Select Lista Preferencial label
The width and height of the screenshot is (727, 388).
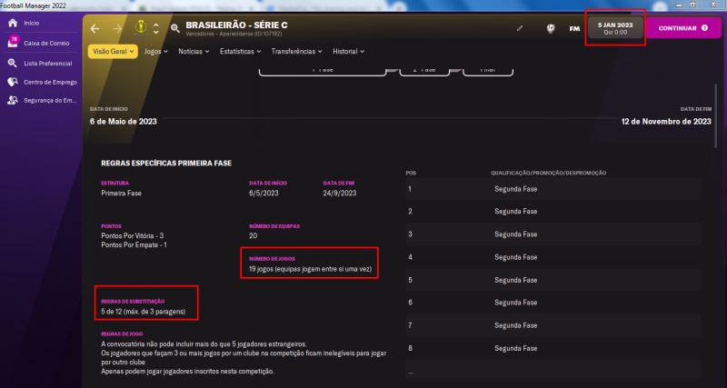tap(48, 64)
